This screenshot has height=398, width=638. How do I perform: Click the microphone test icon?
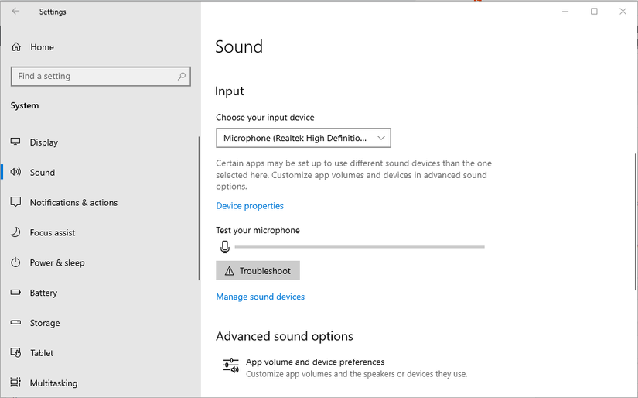[x=224, y=246]
